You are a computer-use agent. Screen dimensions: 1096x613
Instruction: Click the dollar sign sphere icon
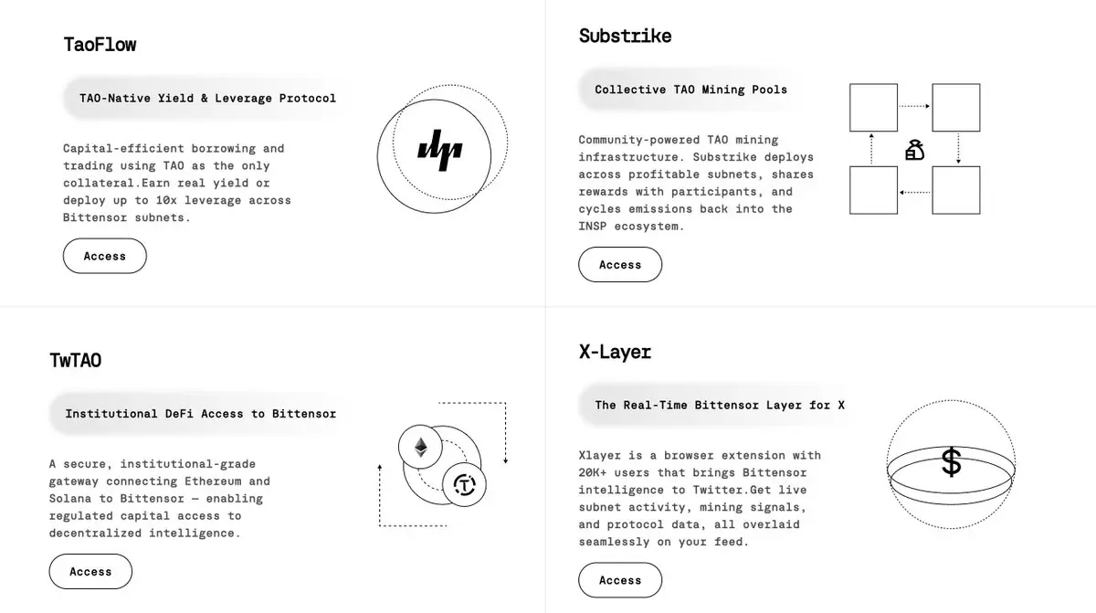(951, 464)
